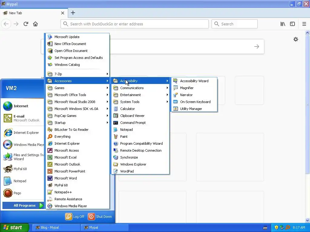Click the All Programs button
Image resolution: width=310 pixels, height=232 pixels.
[23, 205]
